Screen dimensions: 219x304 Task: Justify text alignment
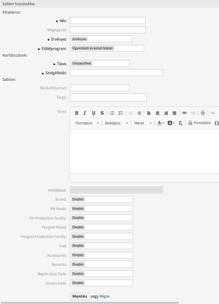point(174,113)
